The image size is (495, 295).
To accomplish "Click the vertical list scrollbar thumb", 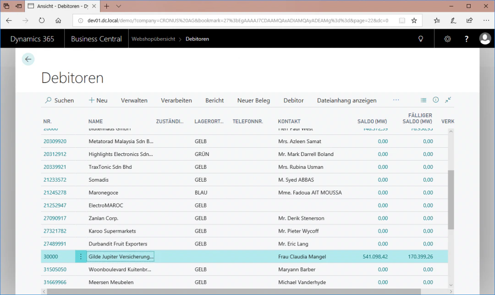I will click(x=451, y=200).
